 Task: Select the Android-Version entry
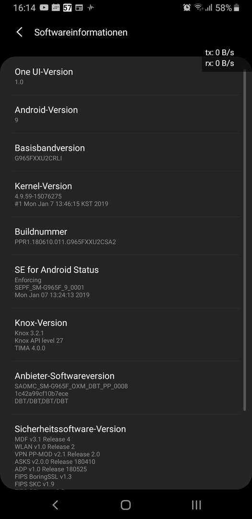point(126,114)
